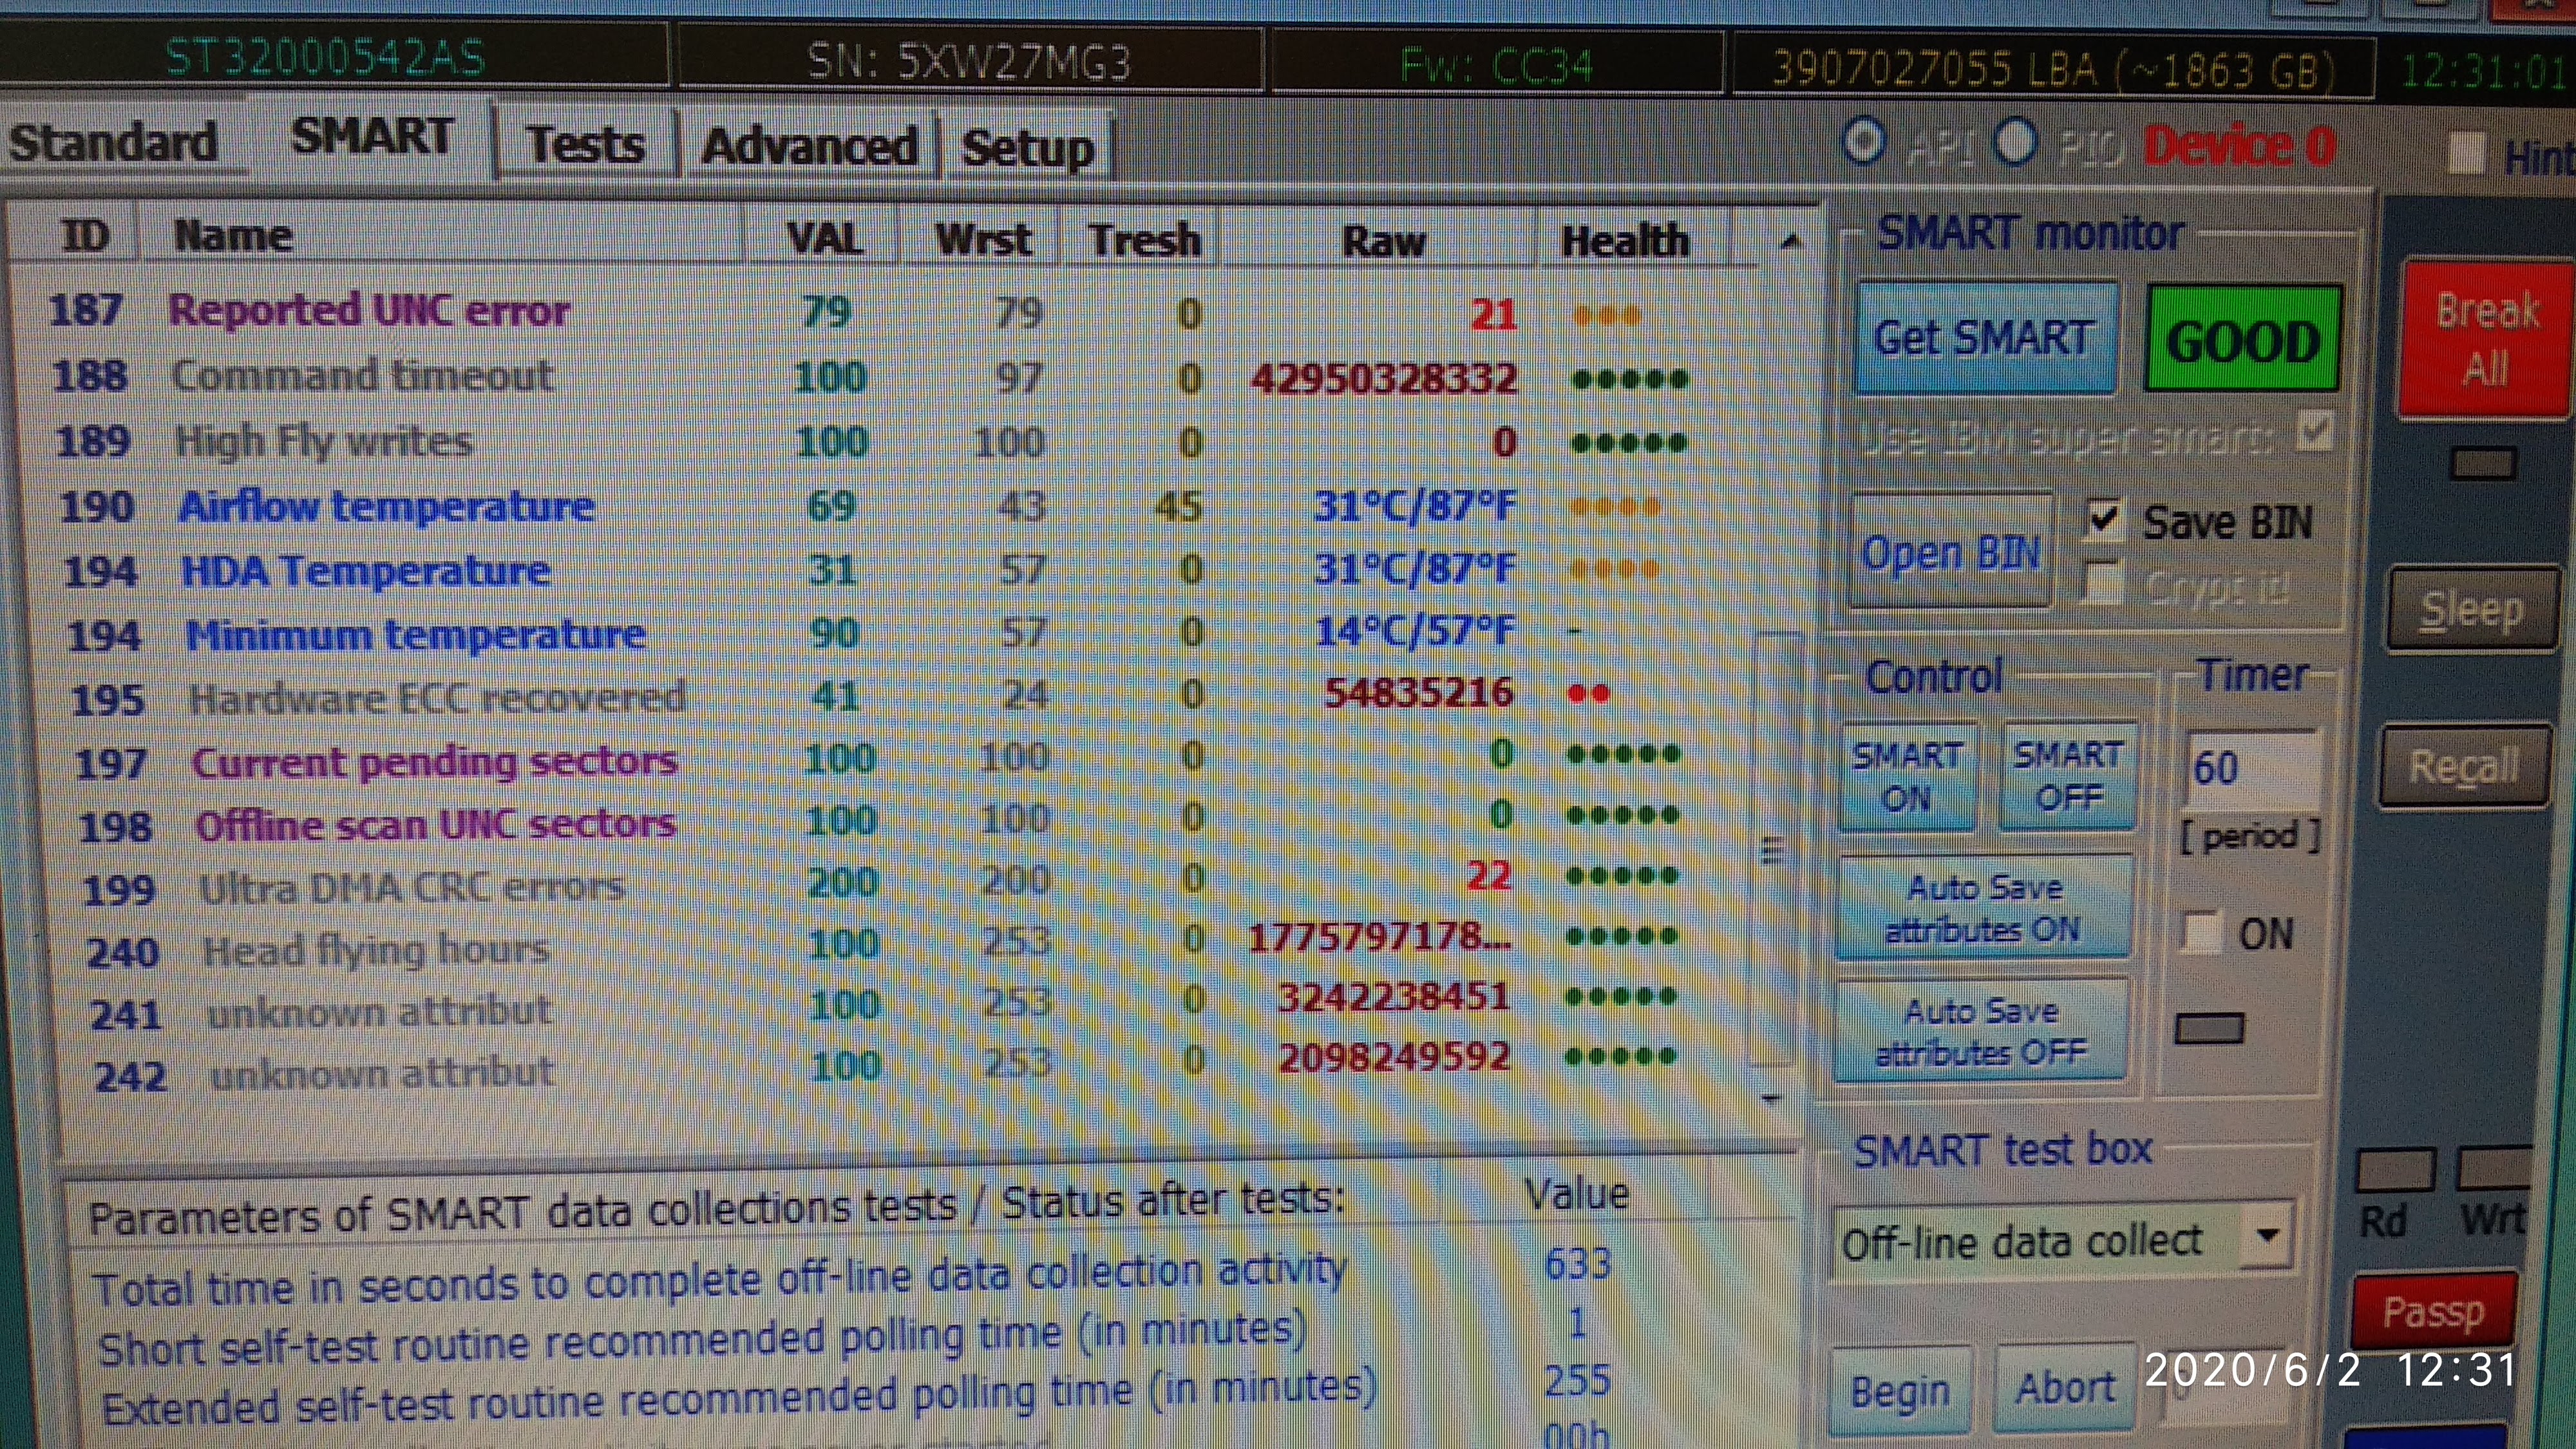Click the scroll up arrow of SMART table

tap(1790, 241)
